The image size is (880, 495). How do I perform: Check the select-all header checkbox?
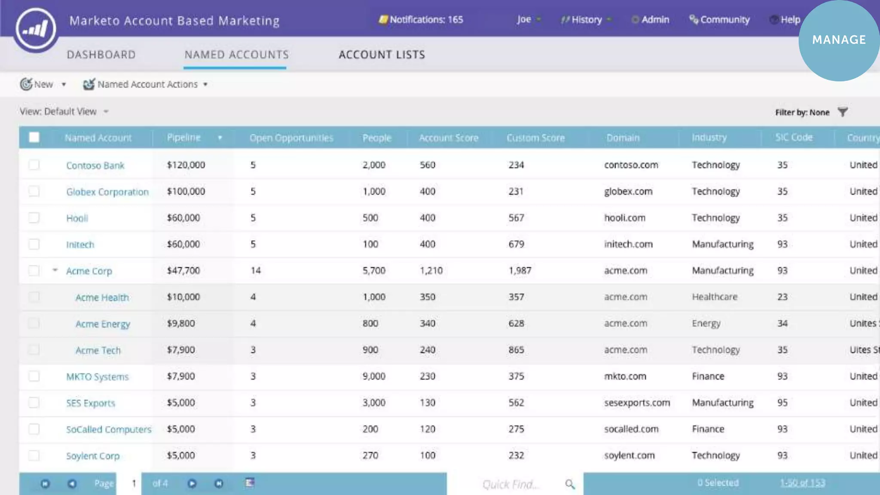[34, 137]
